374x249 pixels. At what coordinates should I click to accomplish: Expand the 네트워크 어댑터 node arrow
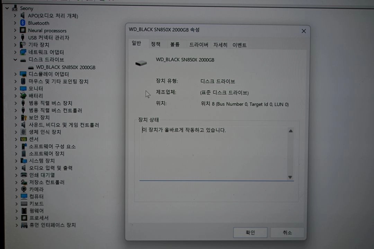15,52
